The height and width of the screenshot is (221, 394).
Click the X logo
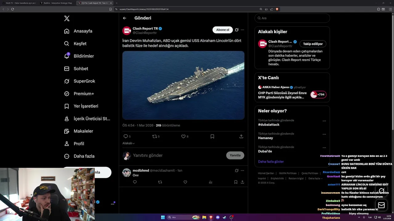pos(67,18)
